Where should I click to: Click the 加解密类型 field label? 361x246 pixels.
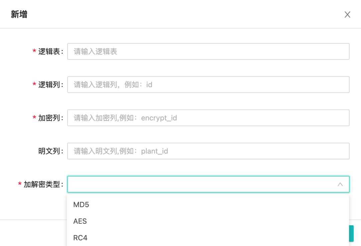pos(43,184)
